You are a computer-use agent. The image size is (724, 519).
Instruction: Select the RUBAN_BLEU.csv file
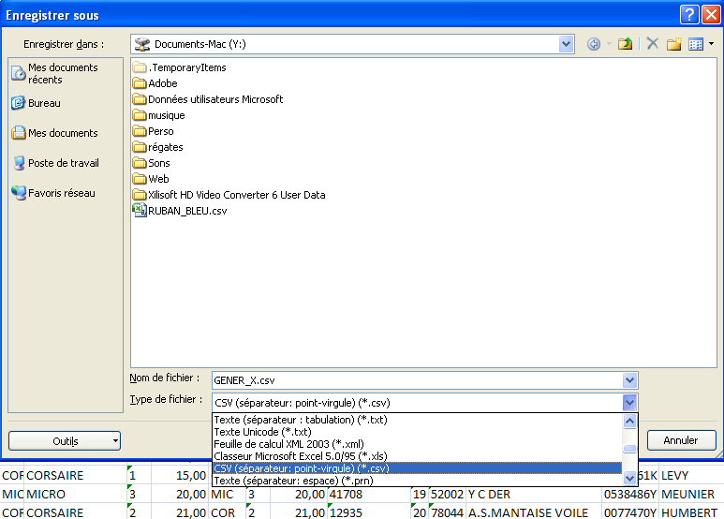tap(180, 211)
